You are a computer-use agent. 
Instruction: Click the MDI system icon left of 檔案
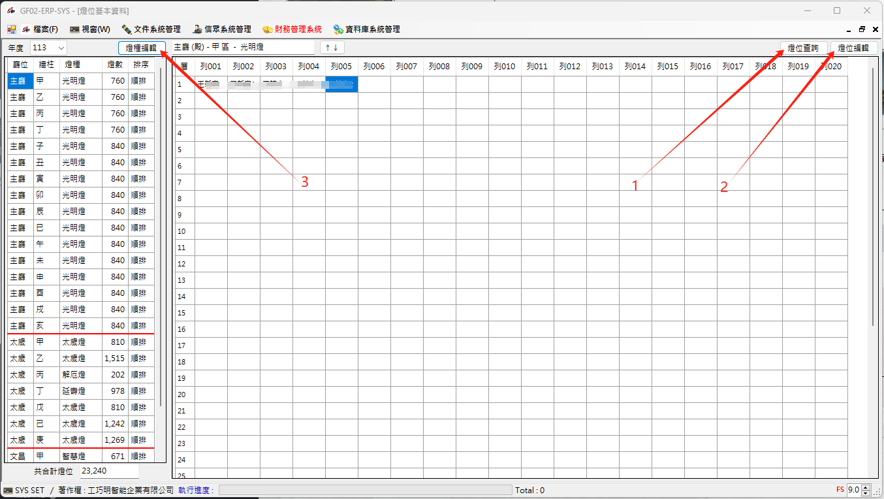point(12,29)
